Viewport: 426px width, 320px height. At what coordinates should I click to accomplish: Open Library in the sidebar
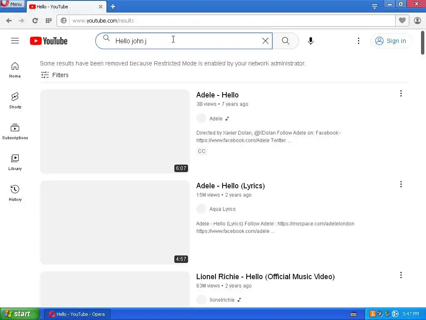pos(15,163)
